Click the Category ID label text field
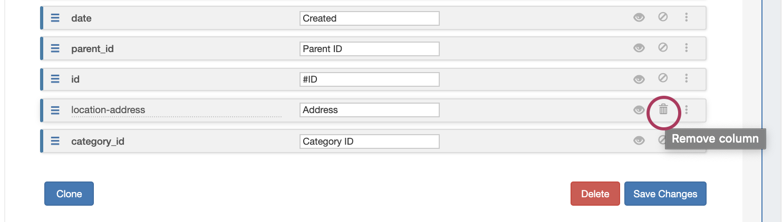The height and width of the screenshot is (222, 782). [369, 142]
